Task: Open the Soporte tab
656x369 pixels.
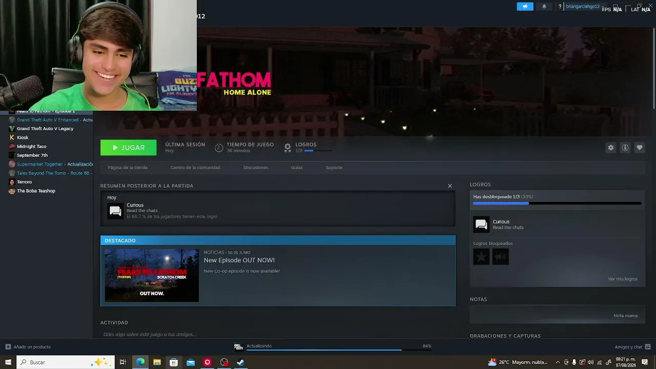Action: [334, 168]
